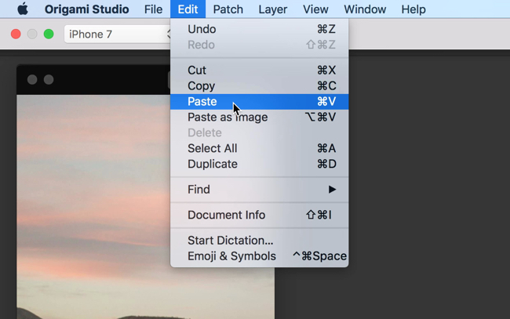Open the Window menu

click(365, 9)
